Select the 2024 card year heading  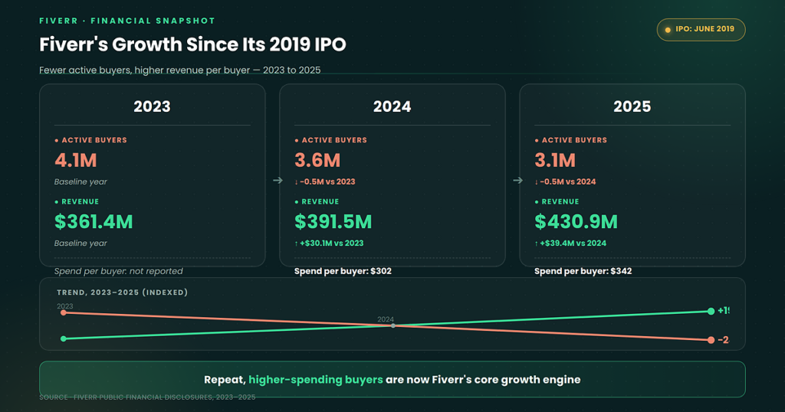click(392, 106)
